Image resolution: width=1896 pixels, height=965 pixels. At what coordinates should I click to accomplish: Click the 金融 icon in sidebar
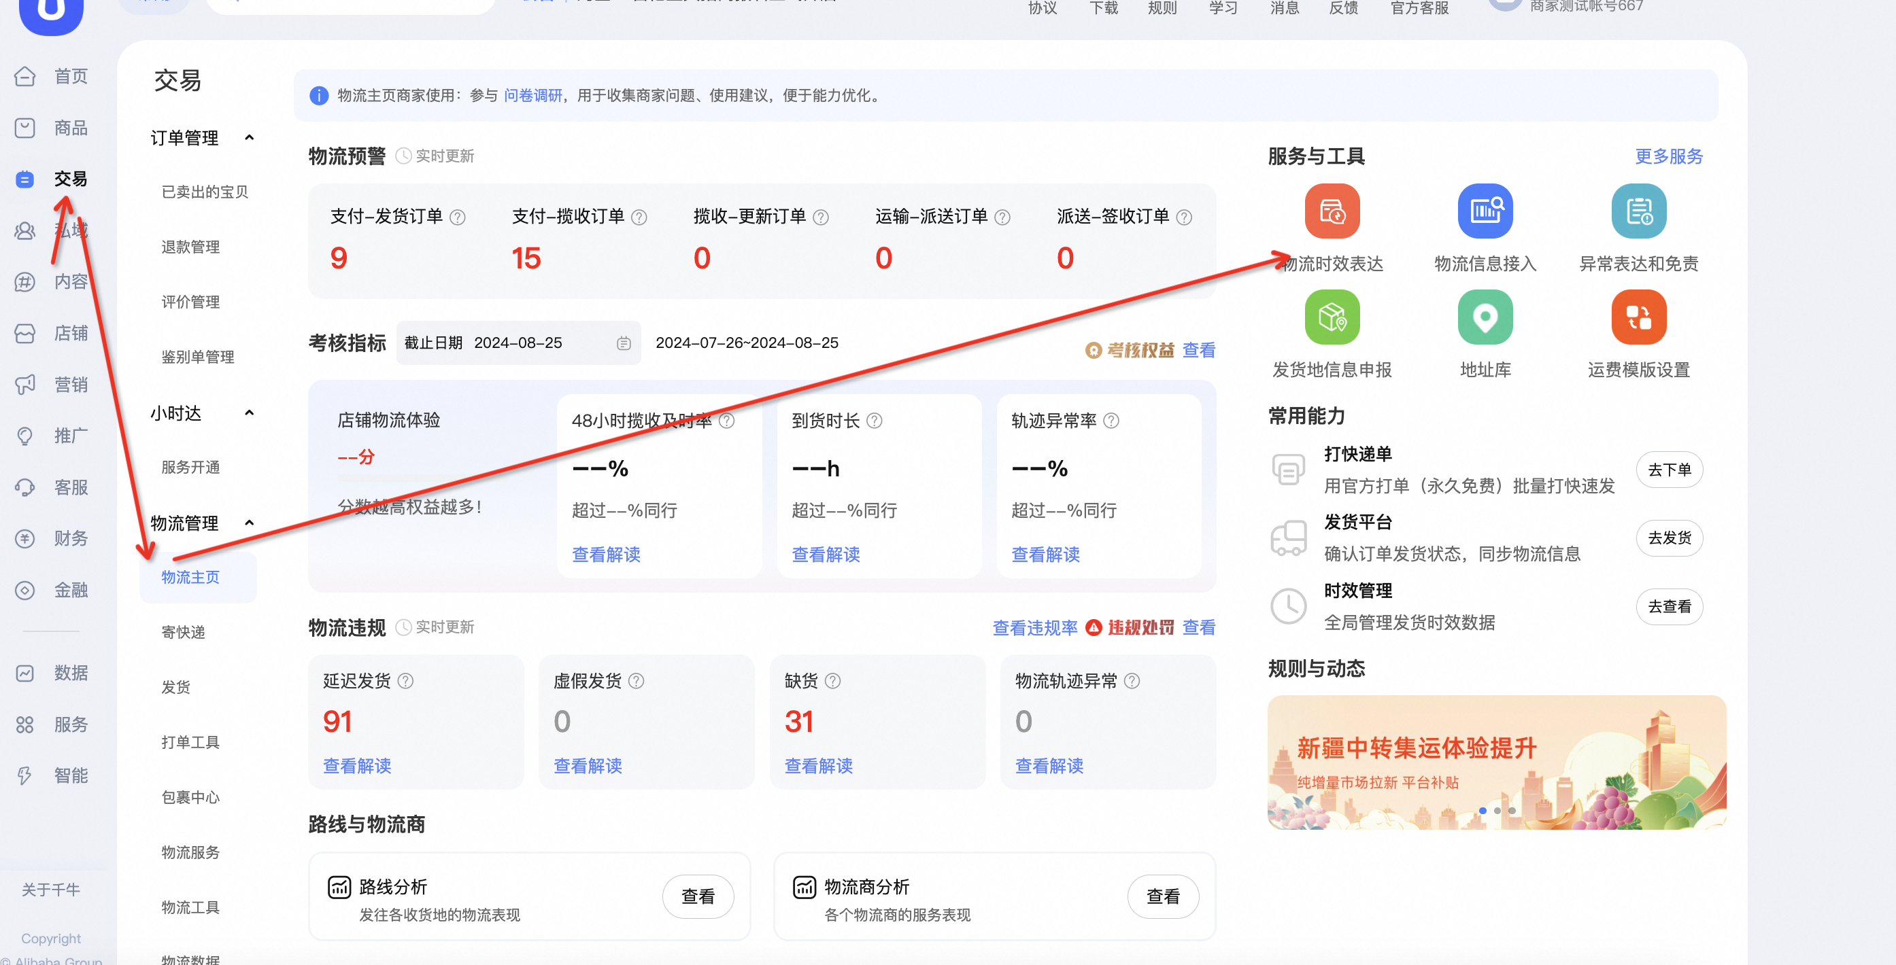click(x=25, y=590)
